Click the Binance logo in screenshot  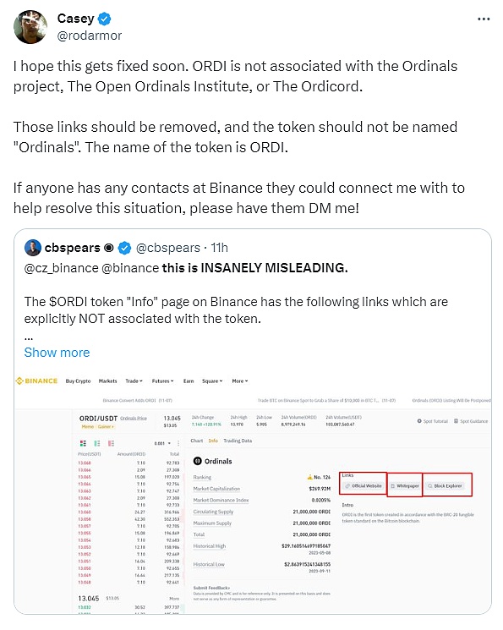tap(36, 381)
